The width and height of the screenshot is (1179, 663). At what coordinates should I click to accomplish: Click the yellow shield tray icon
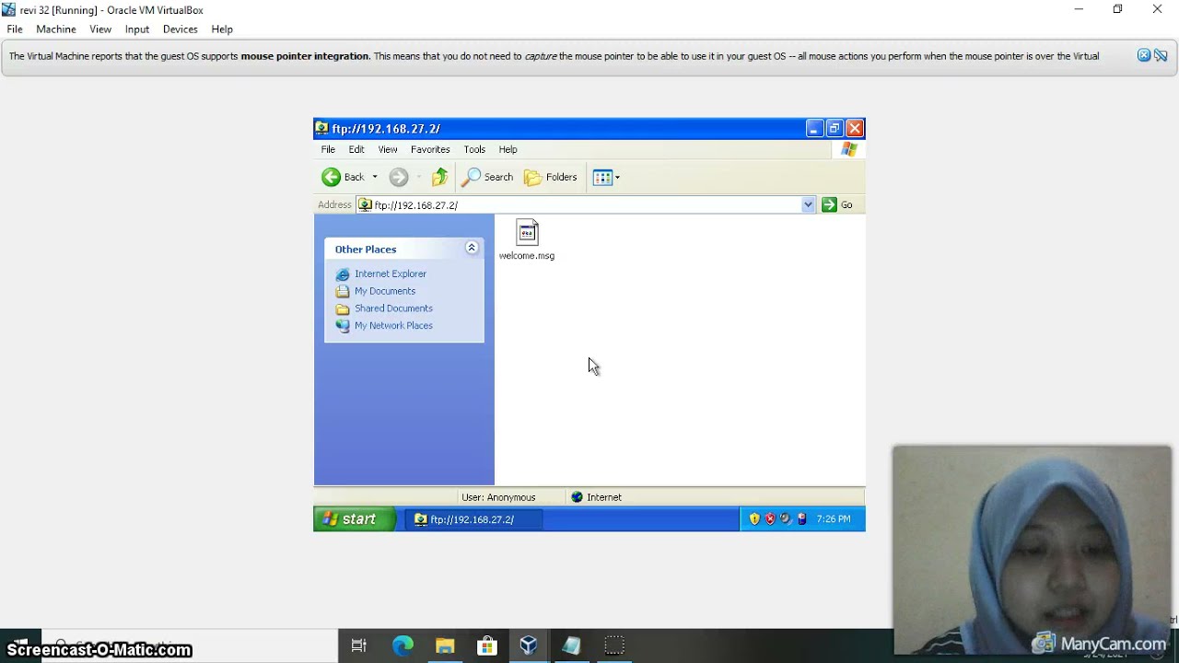click(754, 519)
